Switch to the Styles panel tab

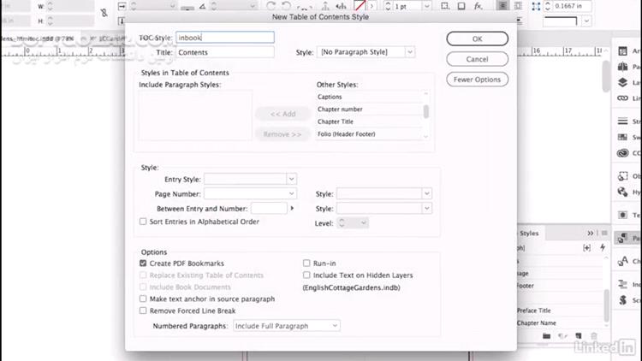529,233
